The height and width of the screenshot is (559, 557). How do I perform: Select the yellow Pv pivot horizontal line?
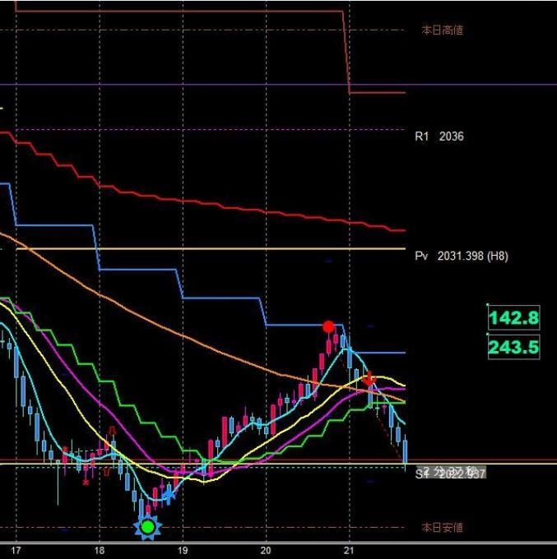pyautogui.click(x=211, y=249)
